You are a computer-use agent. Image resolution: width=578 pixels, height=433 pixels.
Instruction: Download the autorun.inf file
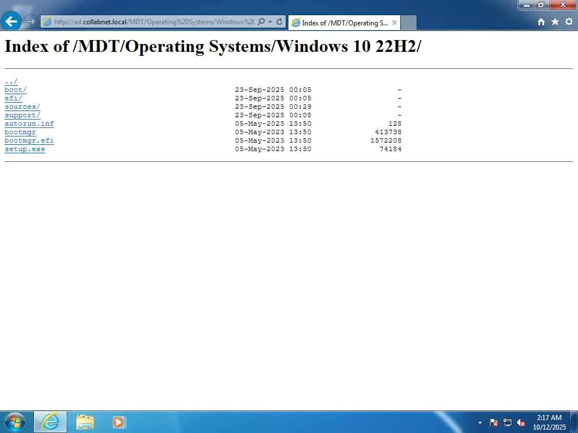(x=29, y=123)
